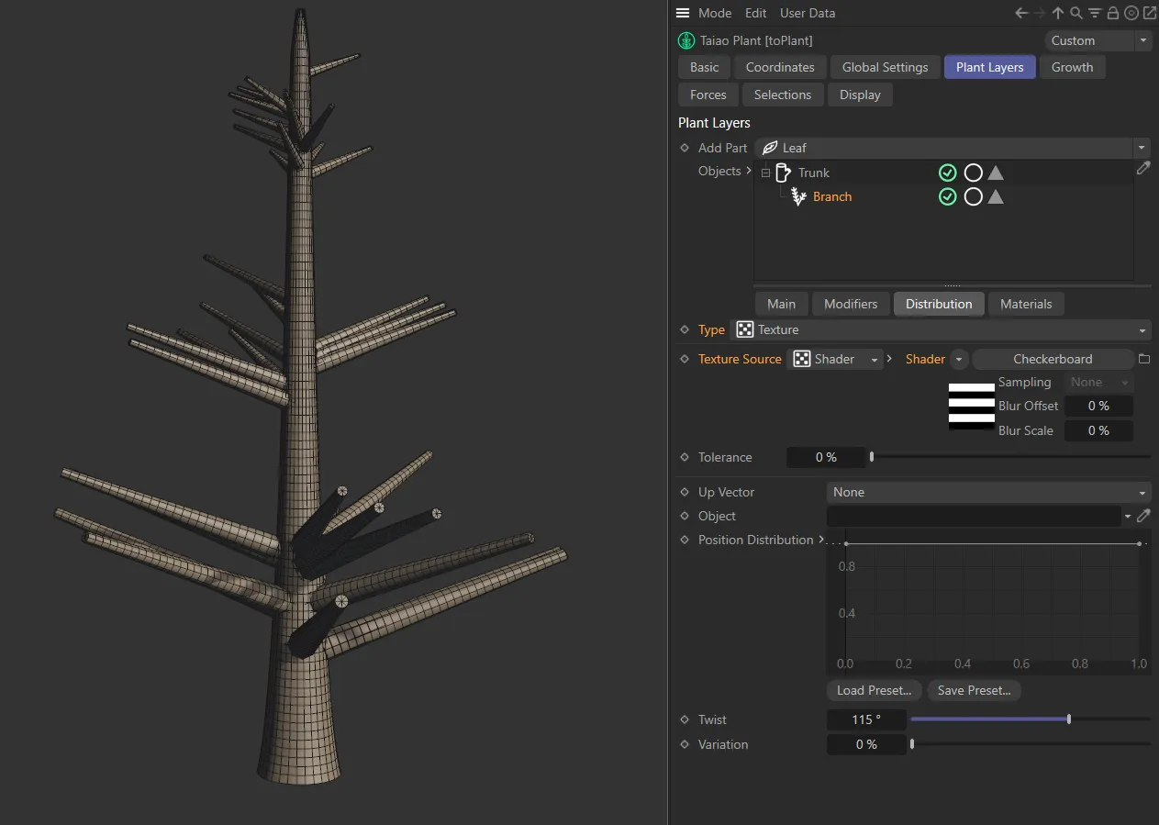
Task: Click the eyedropper beside the Objects list
Action: coord(1143,168)
